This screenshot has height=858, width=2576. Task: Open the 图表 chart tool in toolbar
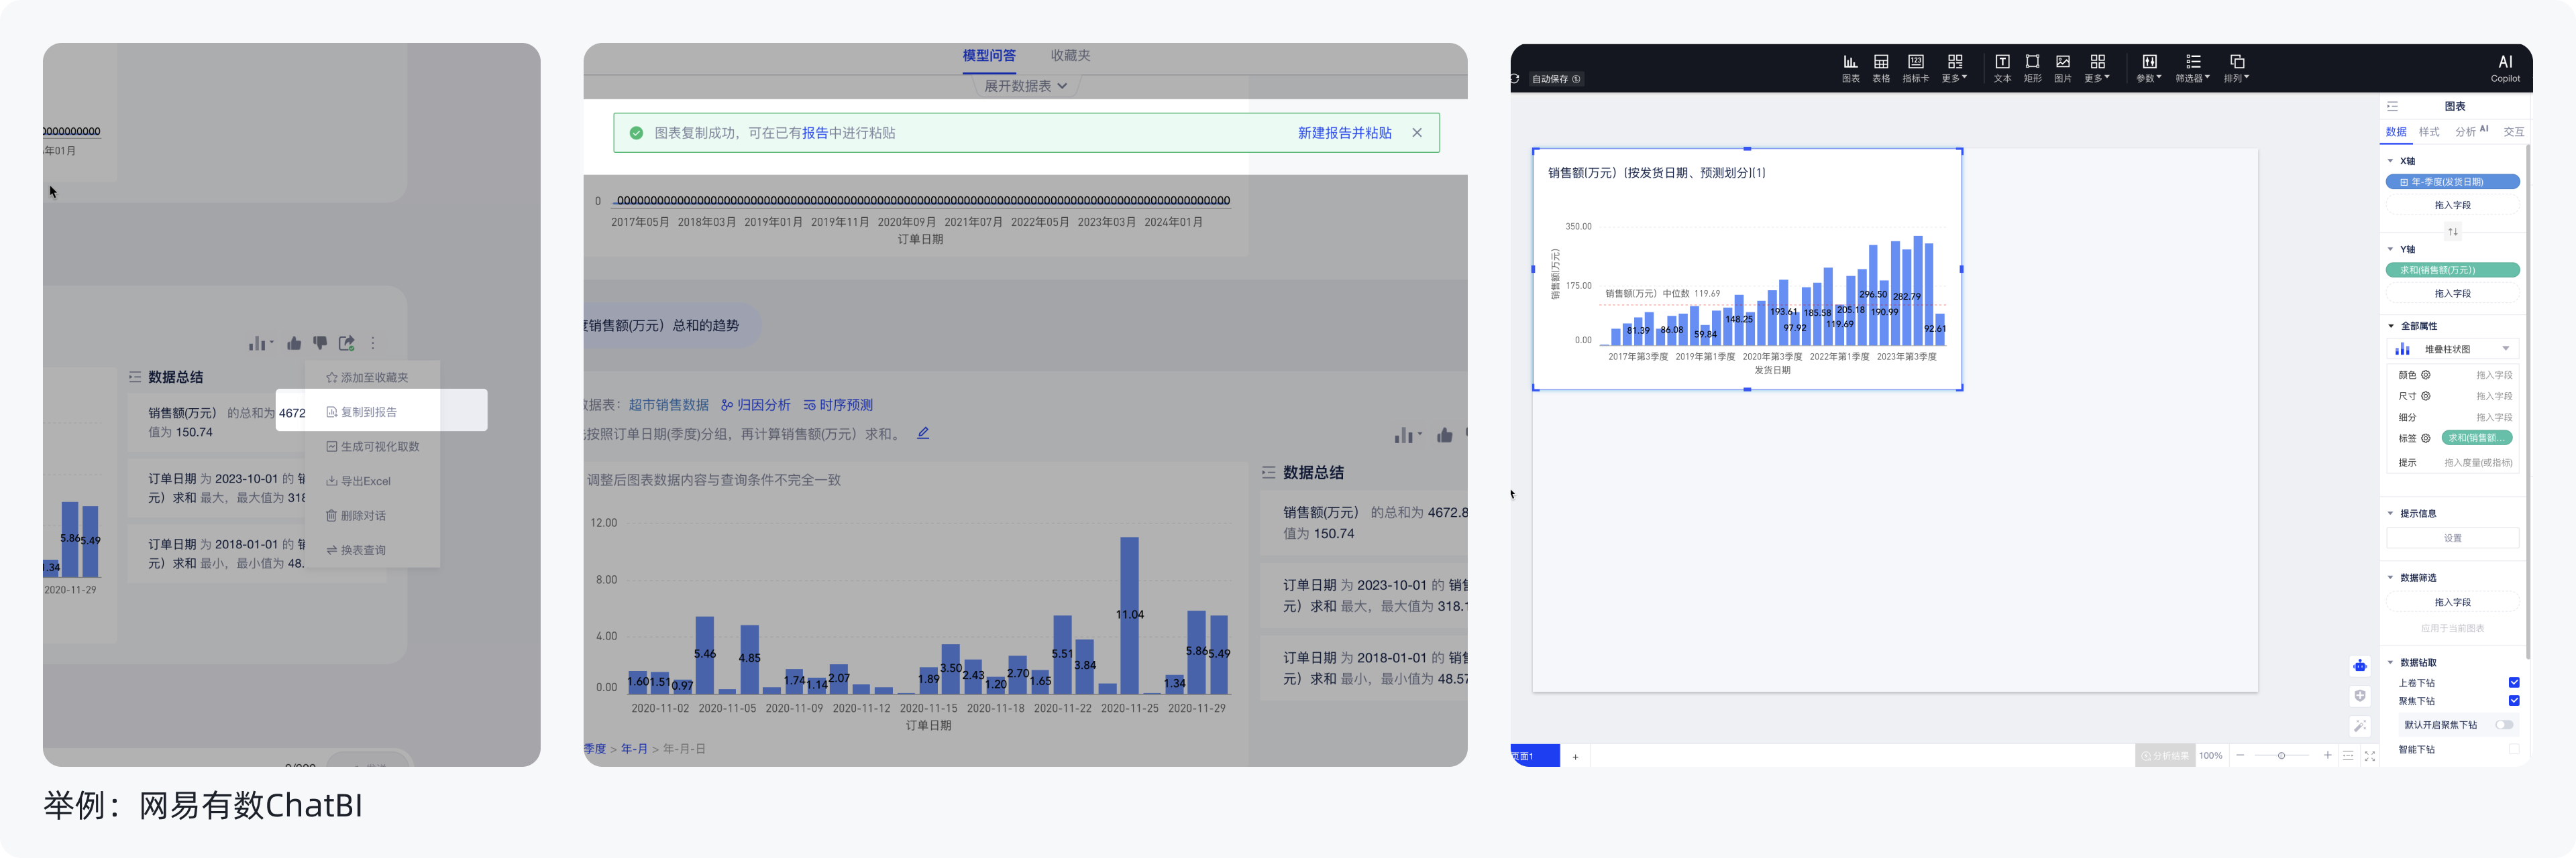pos(1851,68)
